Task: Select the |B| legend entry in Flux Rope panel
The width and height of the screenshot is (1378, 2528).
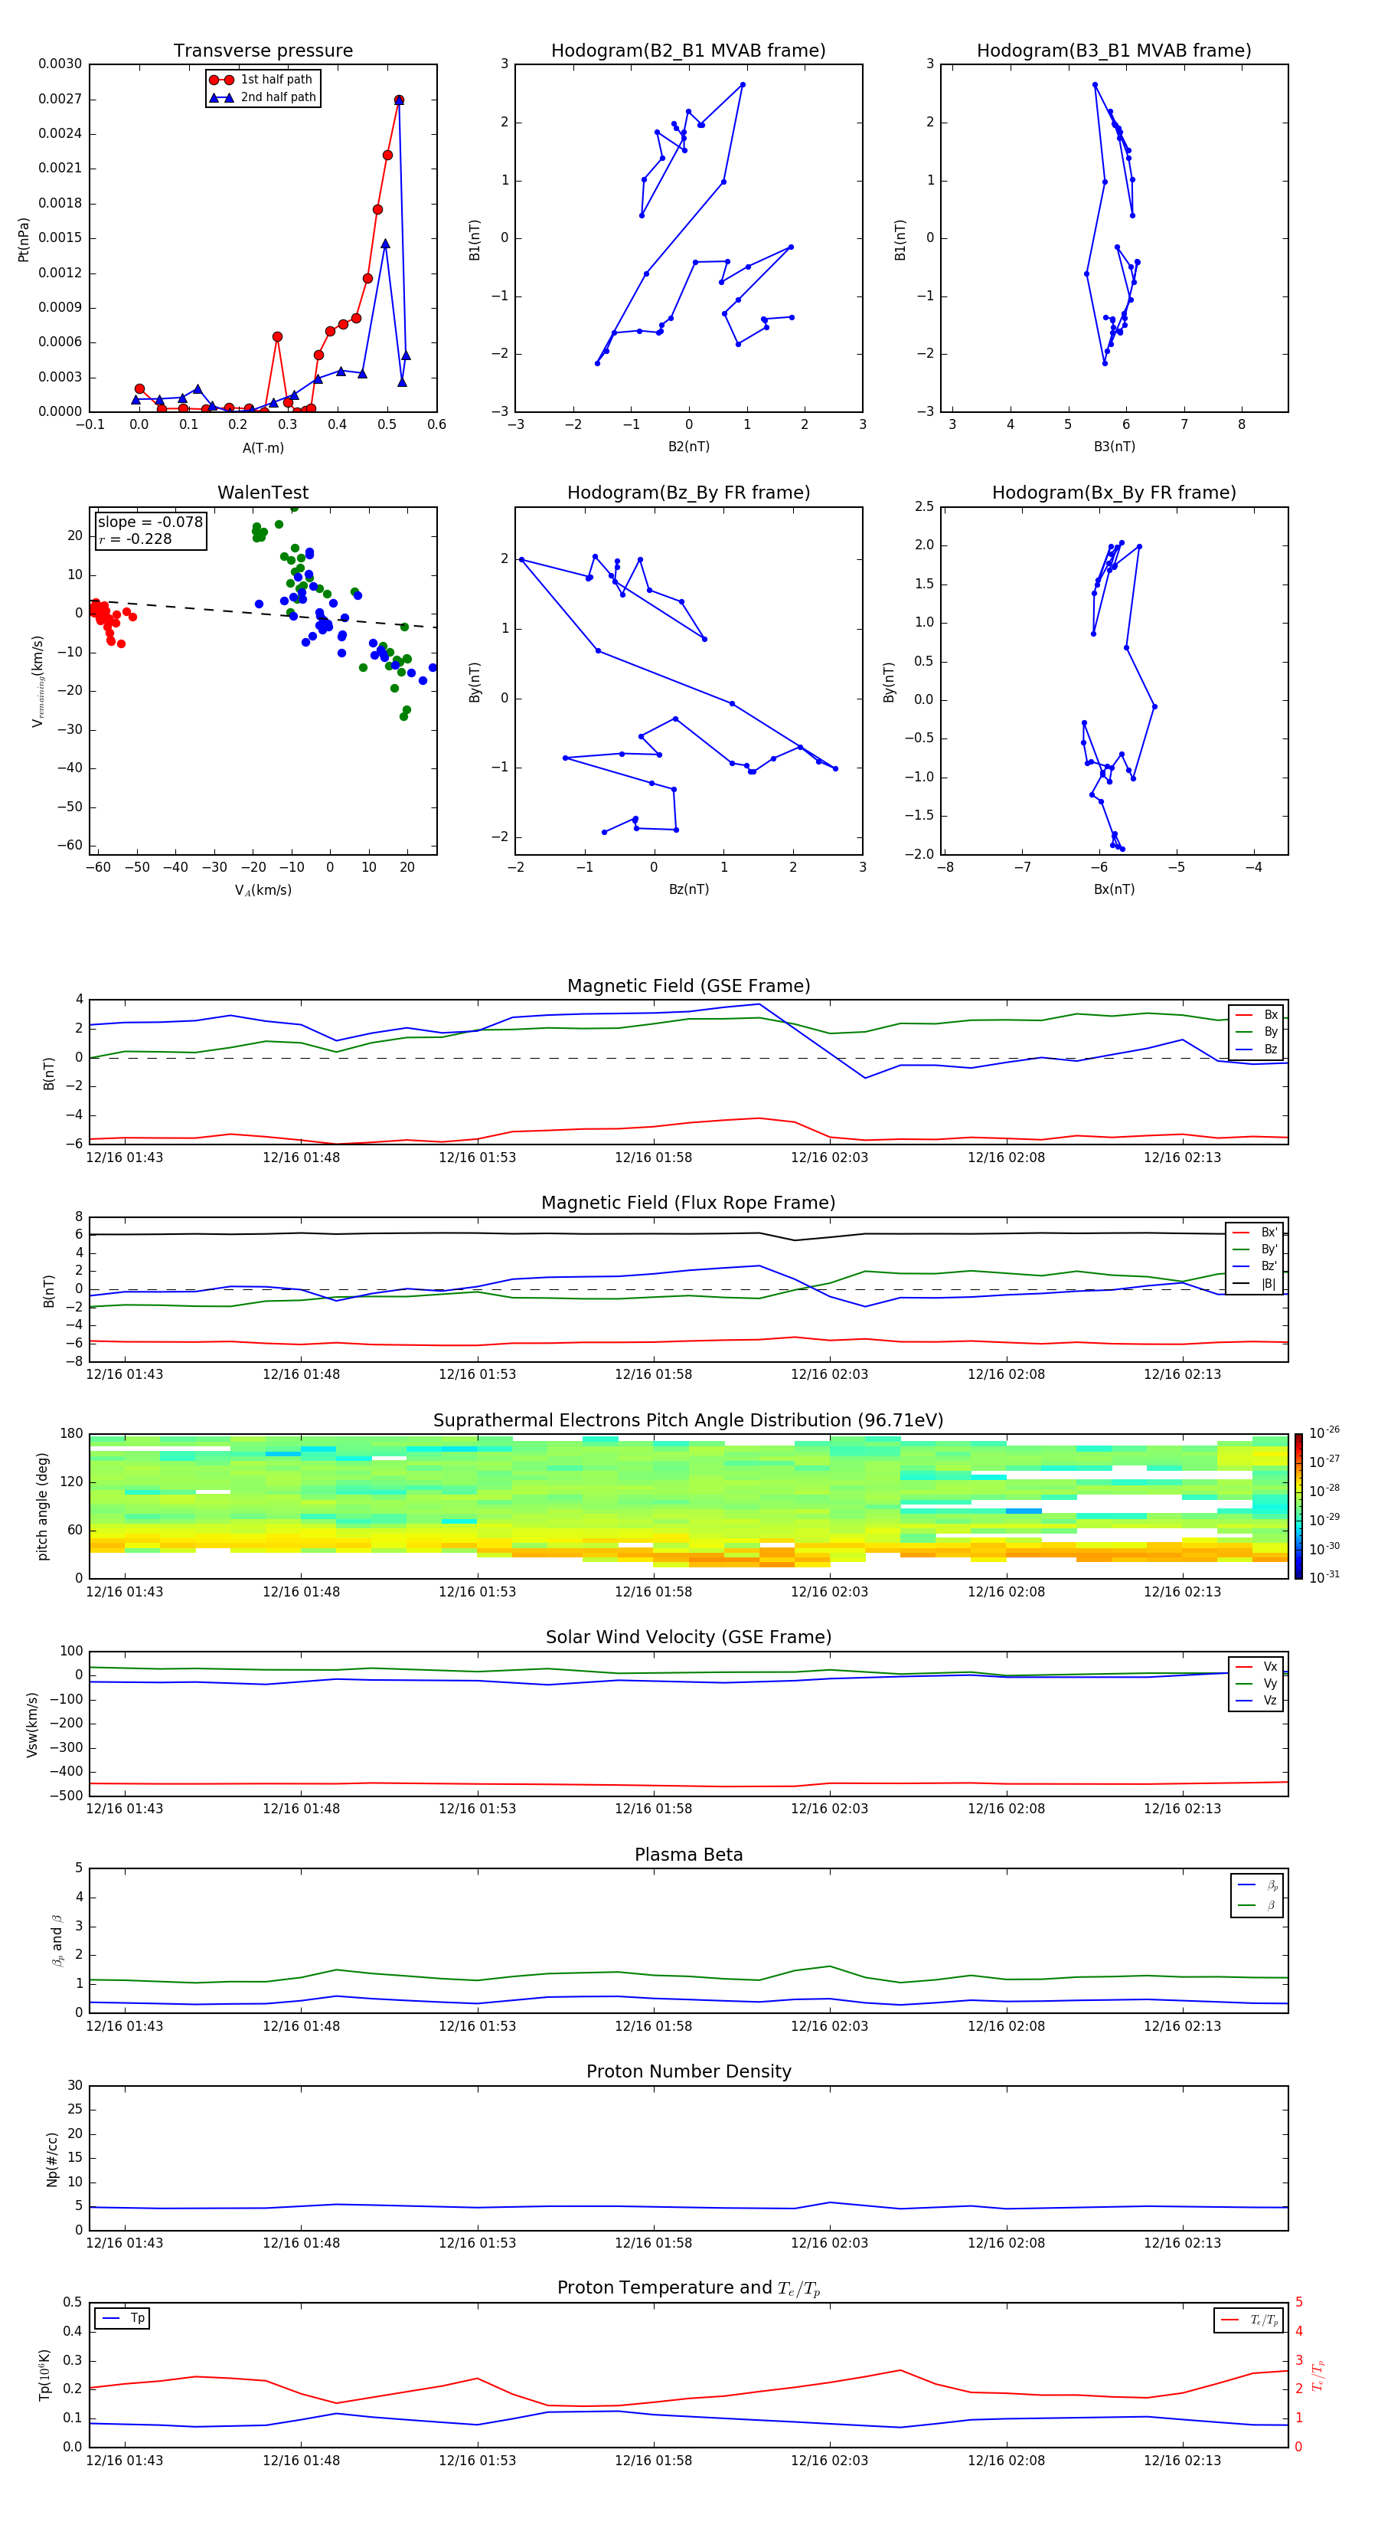Action: click(x=1256, y=1284)
